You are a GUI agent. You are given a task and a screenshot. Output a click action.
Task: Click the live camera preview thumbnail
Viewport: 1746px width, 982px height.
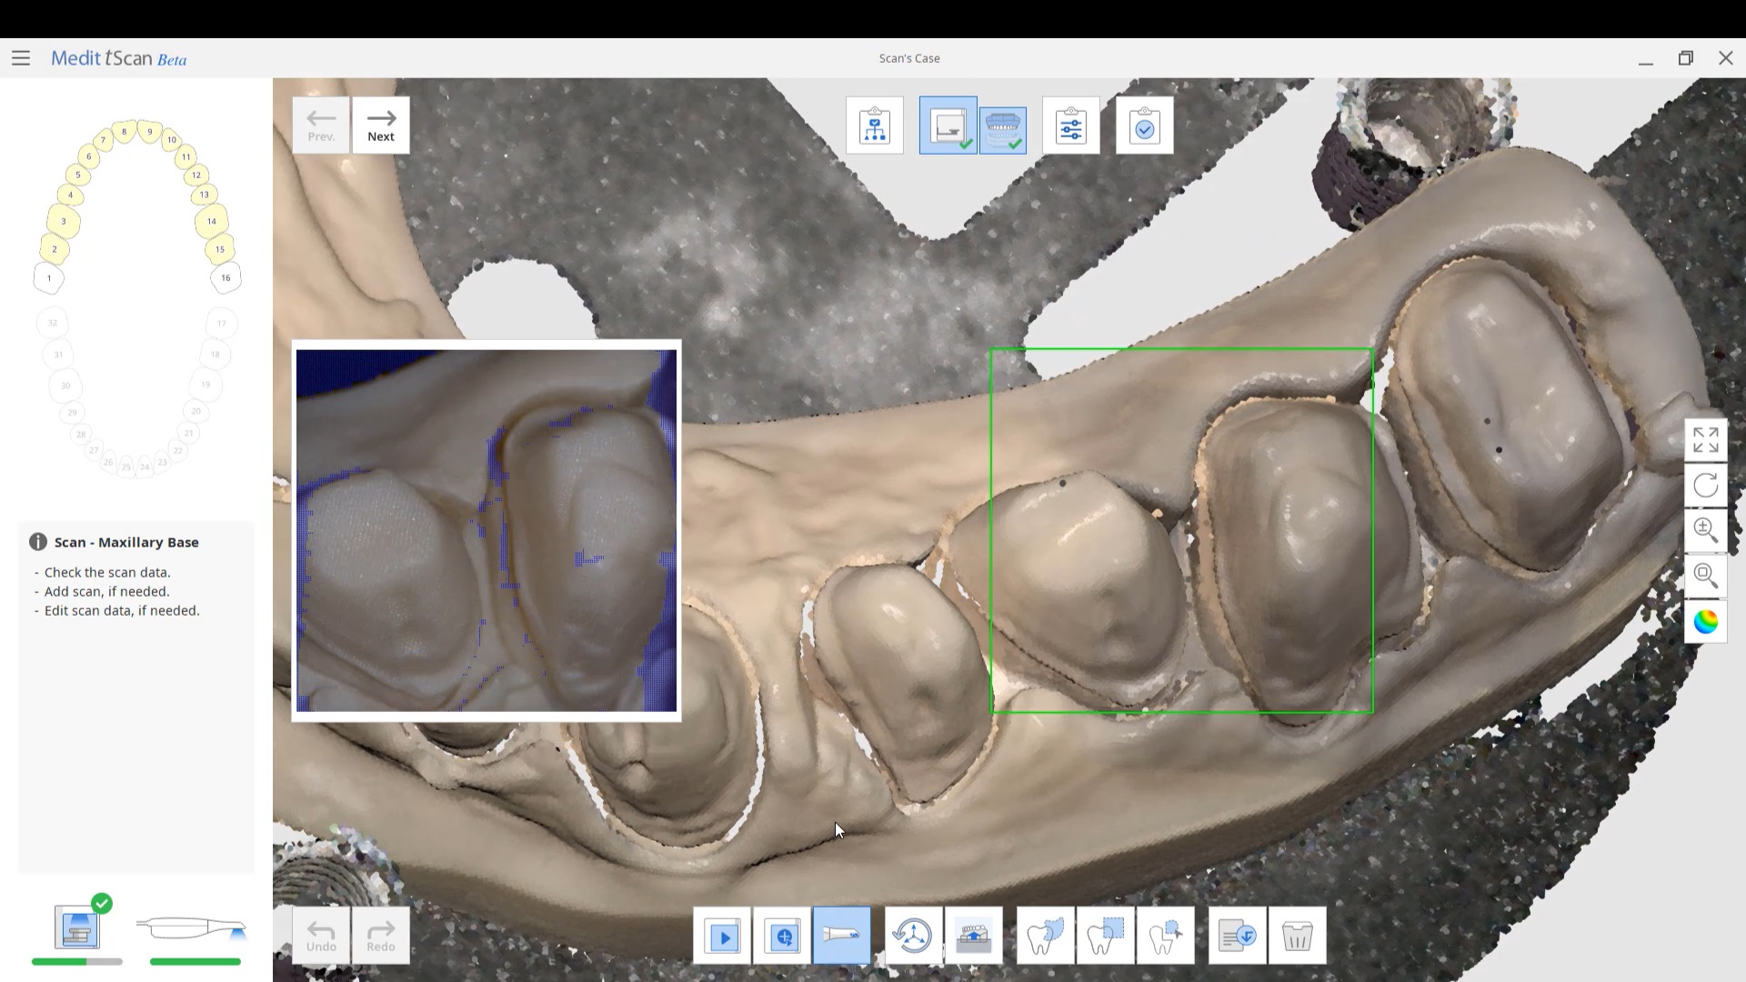(x=487, y=531)
